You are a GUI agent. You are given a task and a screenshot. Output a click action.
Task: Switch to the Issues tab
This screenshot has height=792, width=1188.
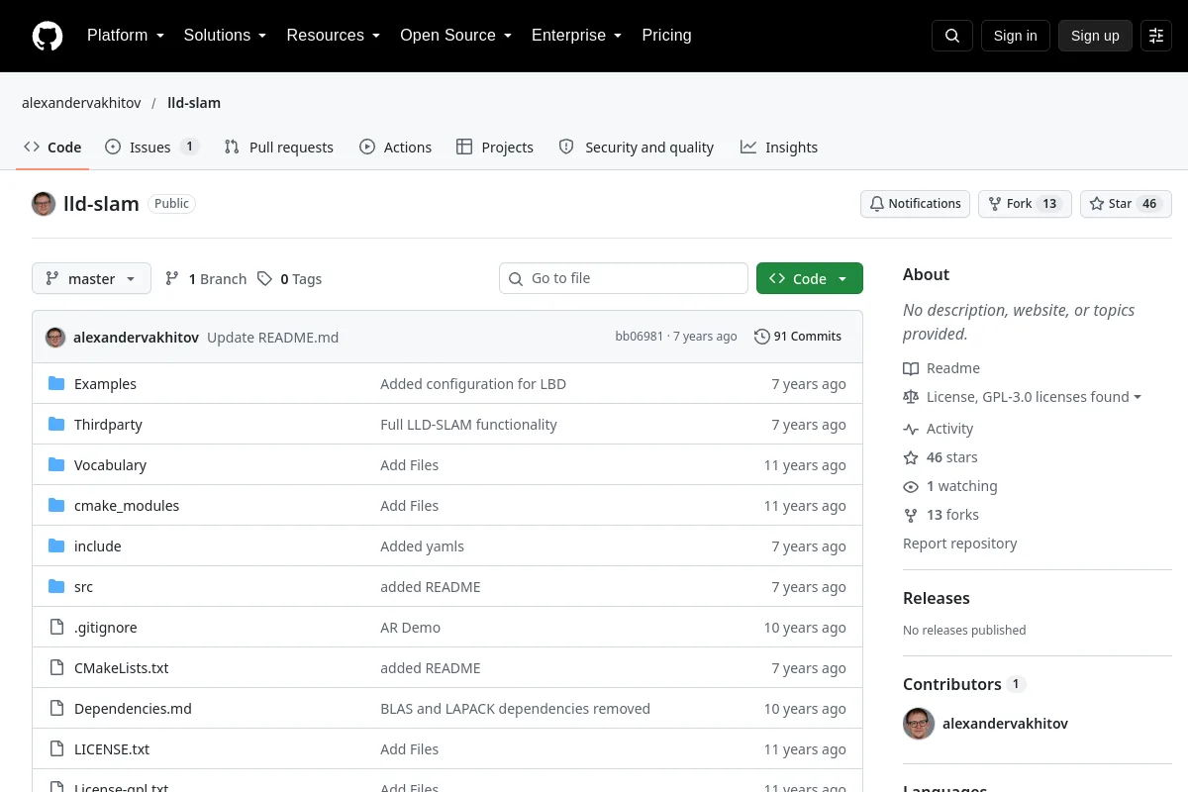151,148
